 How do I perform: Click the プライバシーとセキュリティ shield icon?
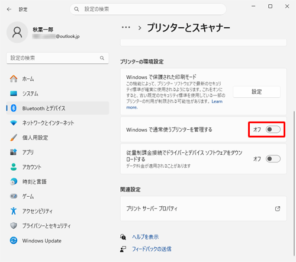click(14, 225)
